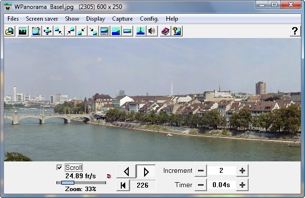This screenshot has height=198, width=305.
Task: Open the Screen saver menu
Action: click(x=42, y=19)
